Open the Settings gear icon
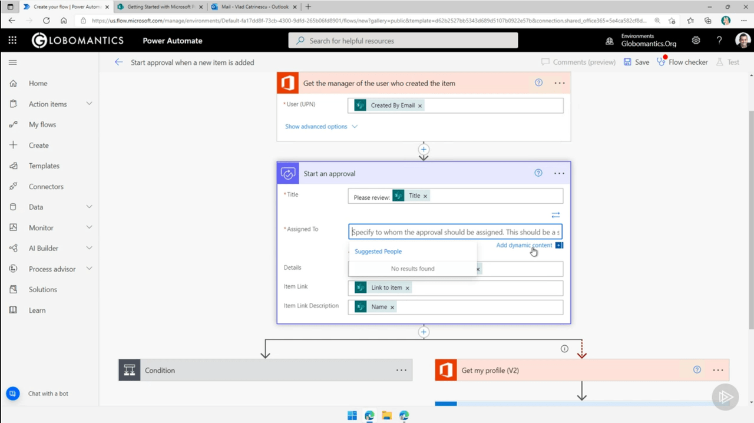Image resolution: width=754 pixels, height=423 pixels. pyautogui.click(x=696, y=41)
